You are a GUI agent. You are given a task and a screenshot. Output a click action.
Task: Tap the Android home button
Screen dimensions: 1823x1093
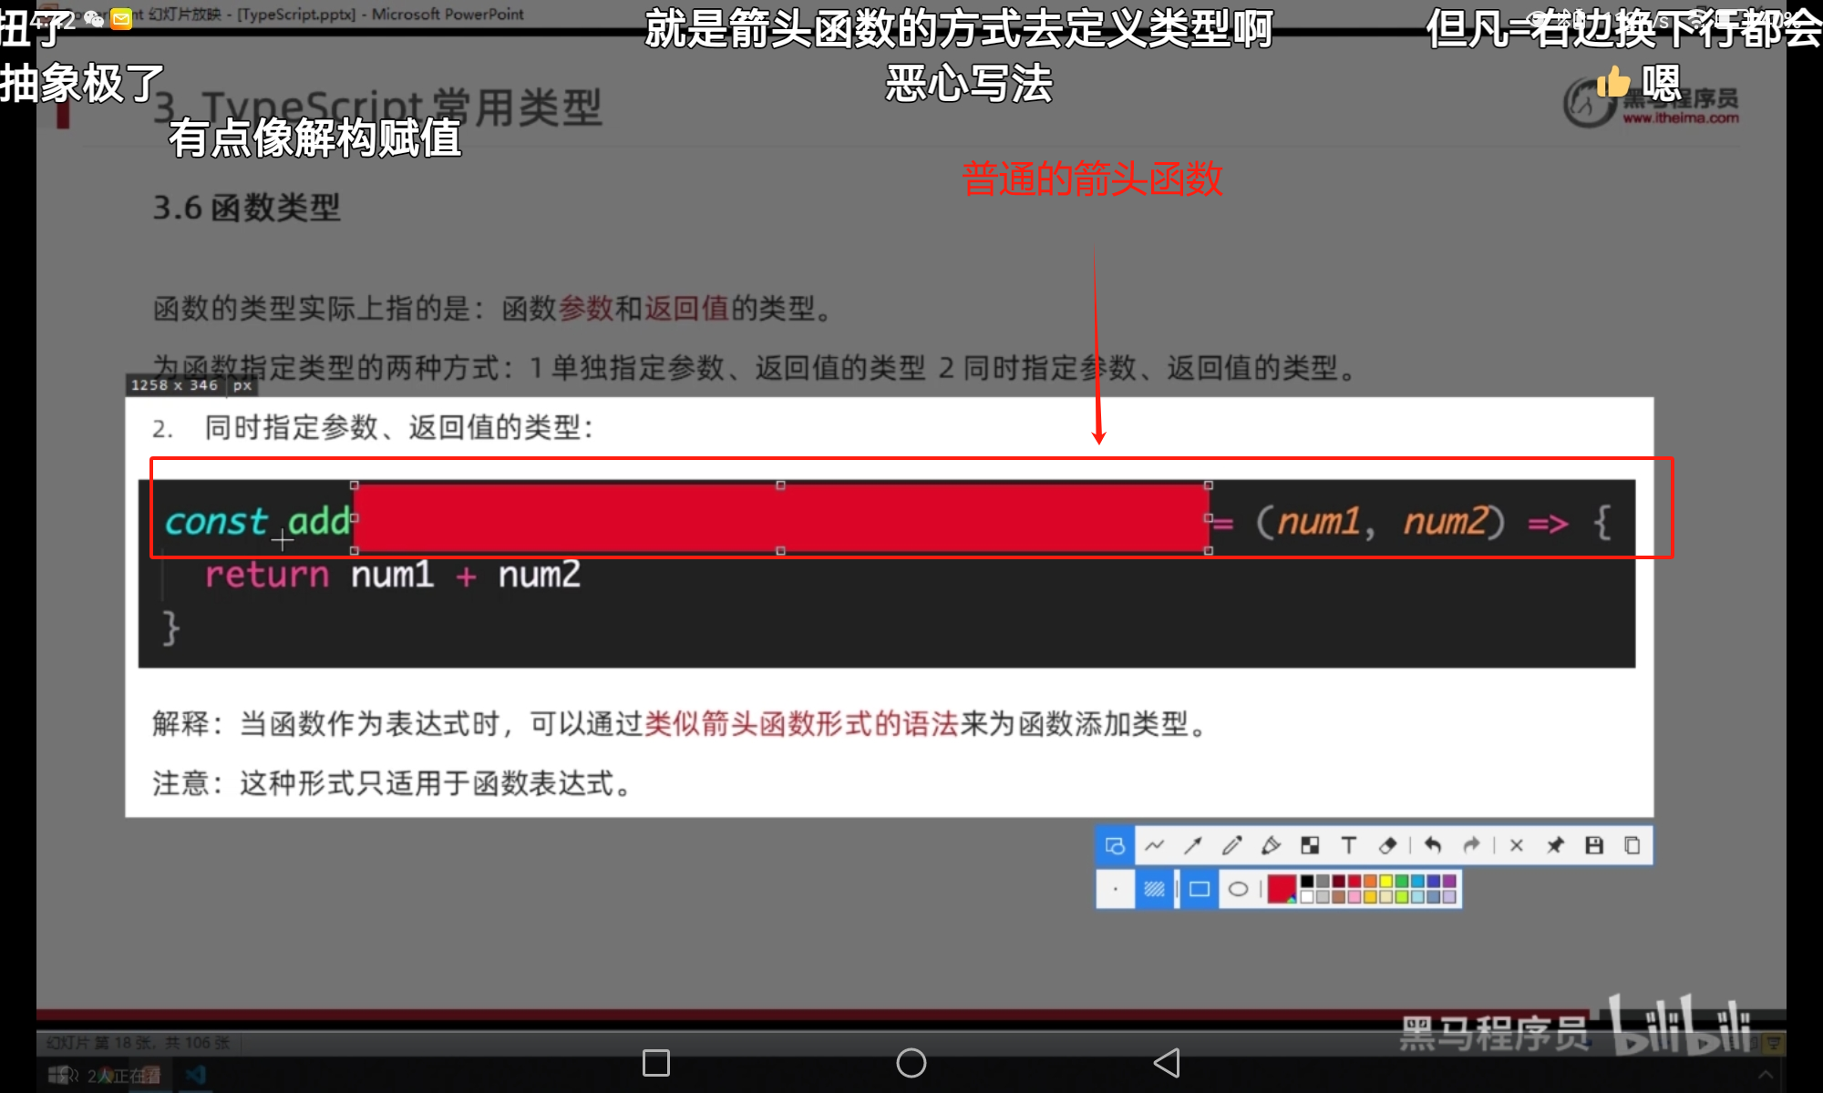(911, 1063)
